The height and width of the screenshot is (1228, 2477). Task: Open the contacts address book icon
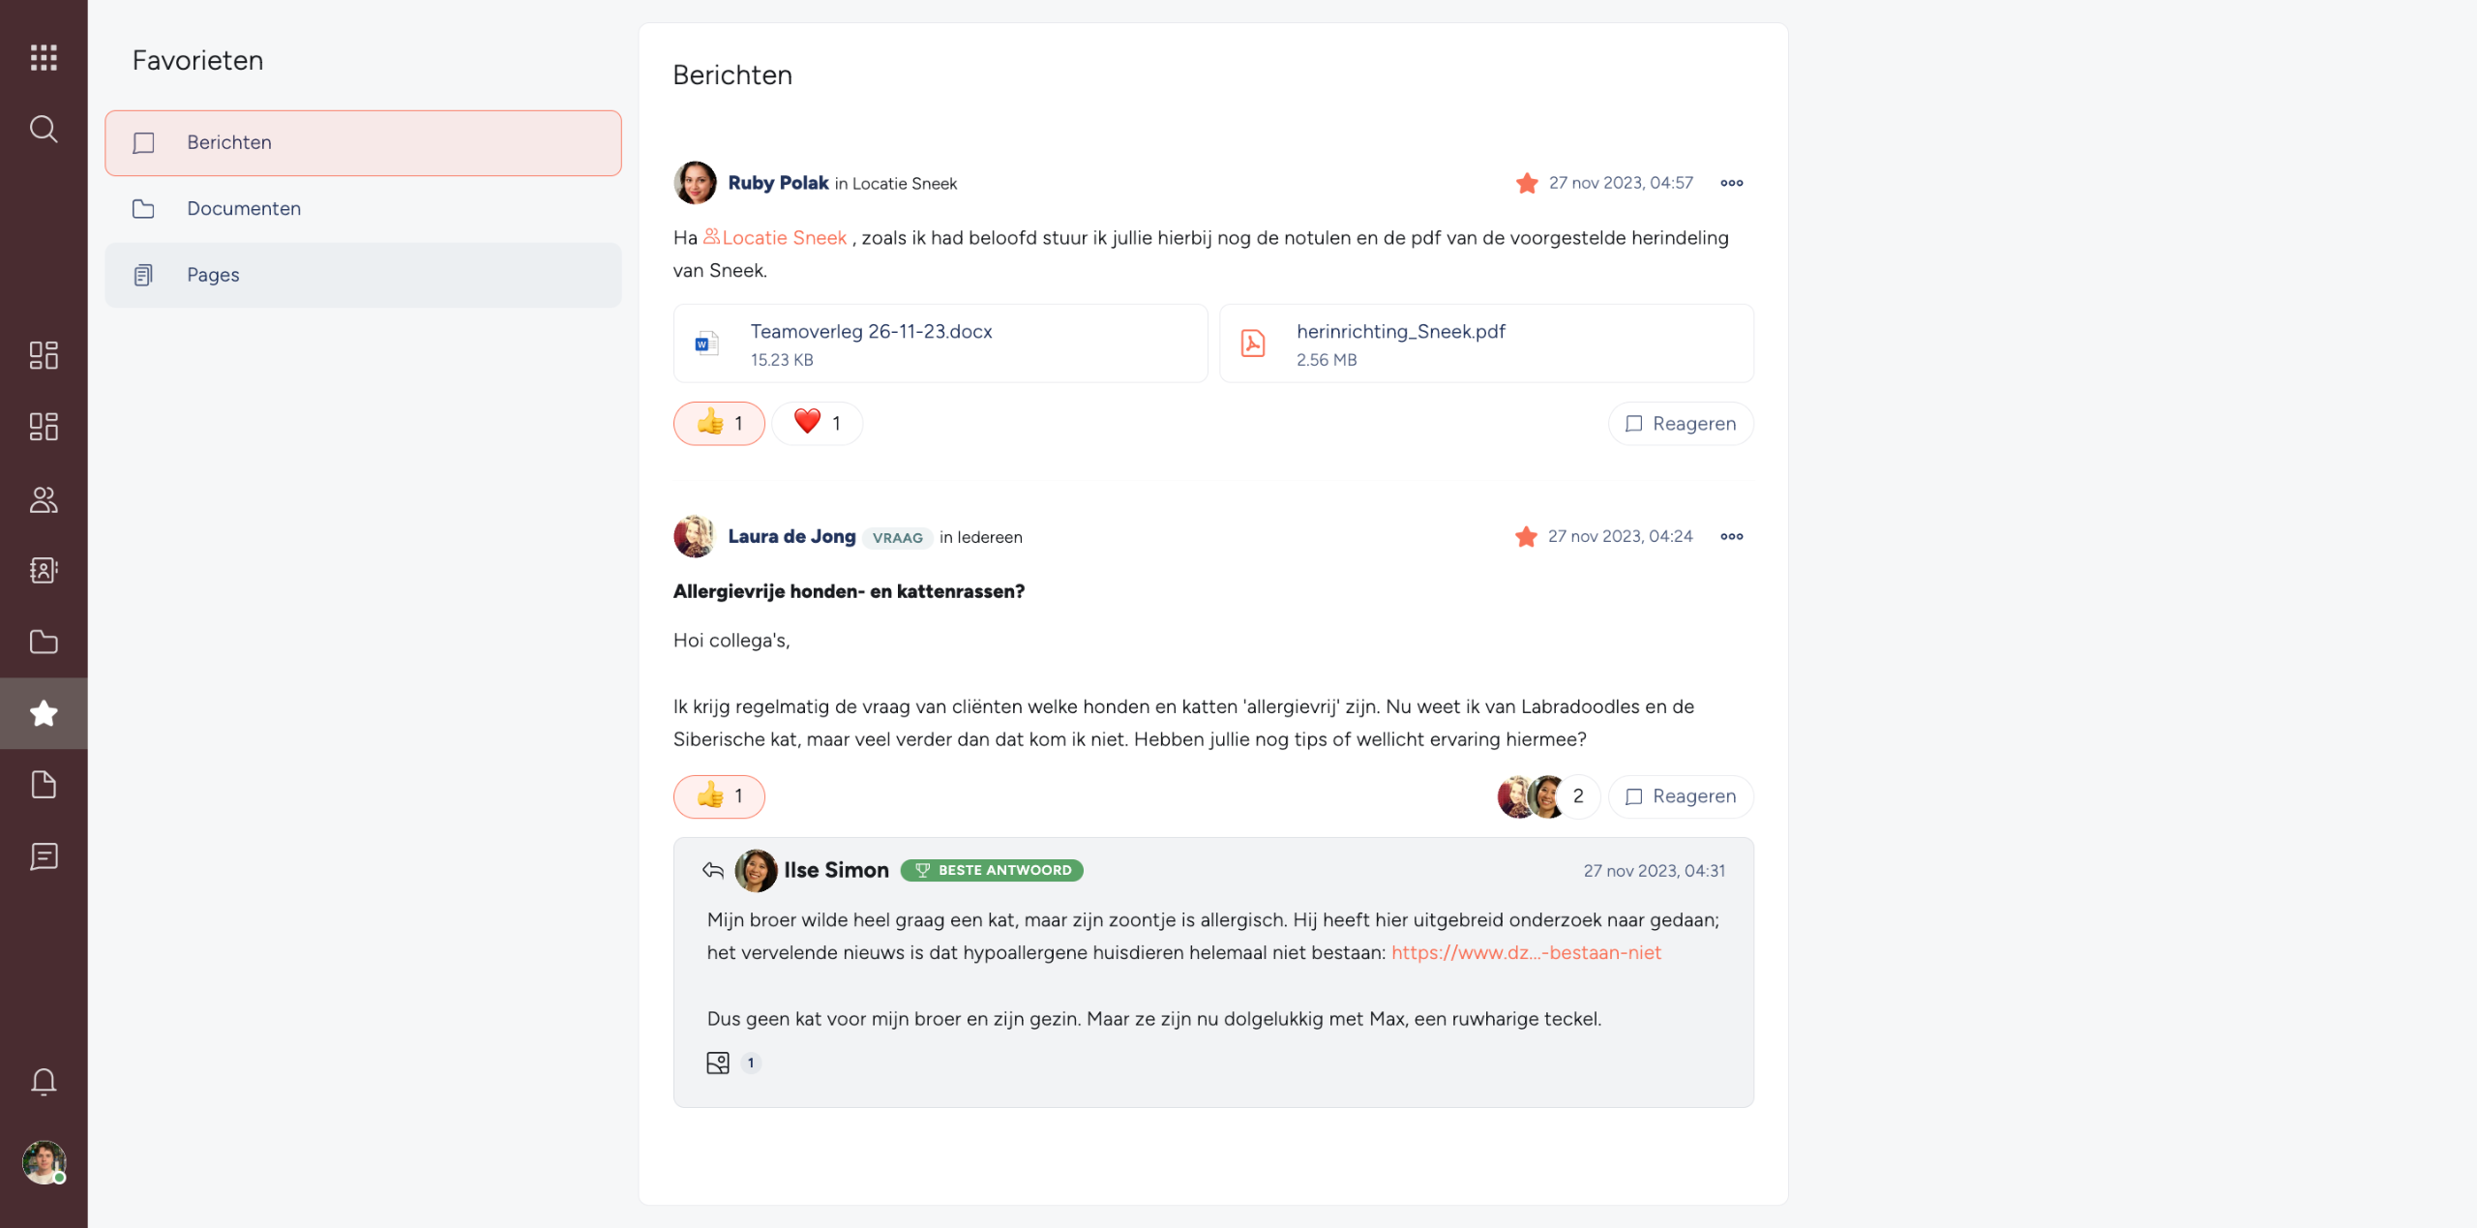pyautogui.click(x=44, y=570)
